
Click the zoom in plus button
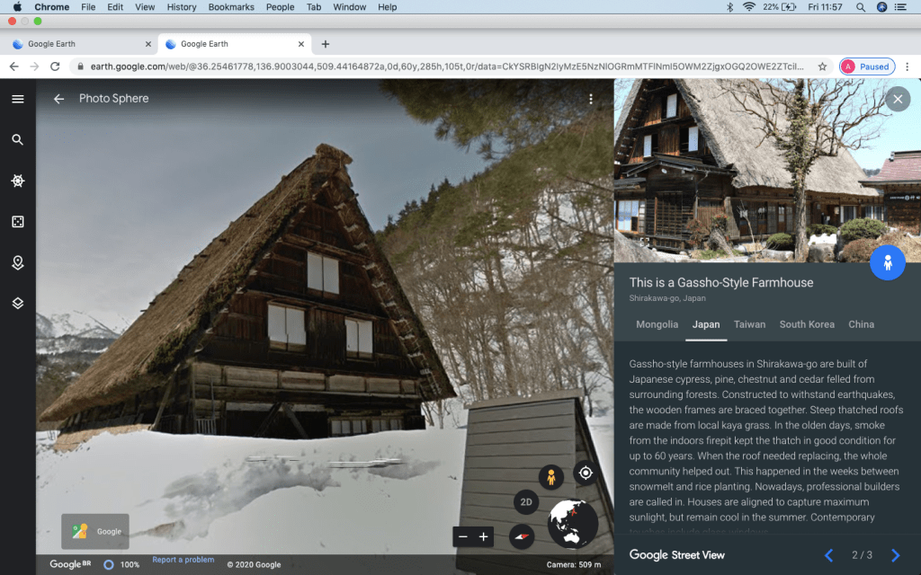[484, 536]
